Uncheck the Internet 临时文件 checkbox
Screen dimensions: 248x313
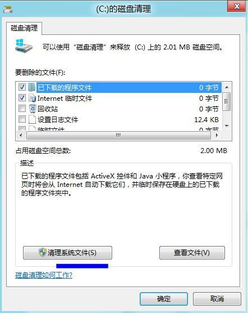pyautogui.click(x=22, y=98)
